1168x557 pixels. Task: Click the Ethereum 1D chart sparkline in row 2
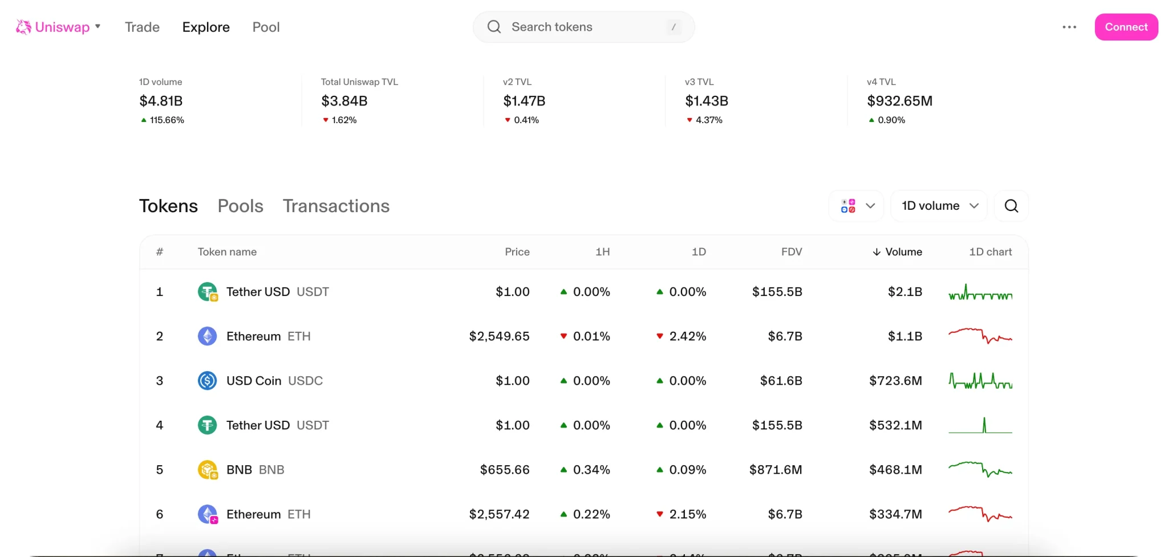(x=980, y=336)
